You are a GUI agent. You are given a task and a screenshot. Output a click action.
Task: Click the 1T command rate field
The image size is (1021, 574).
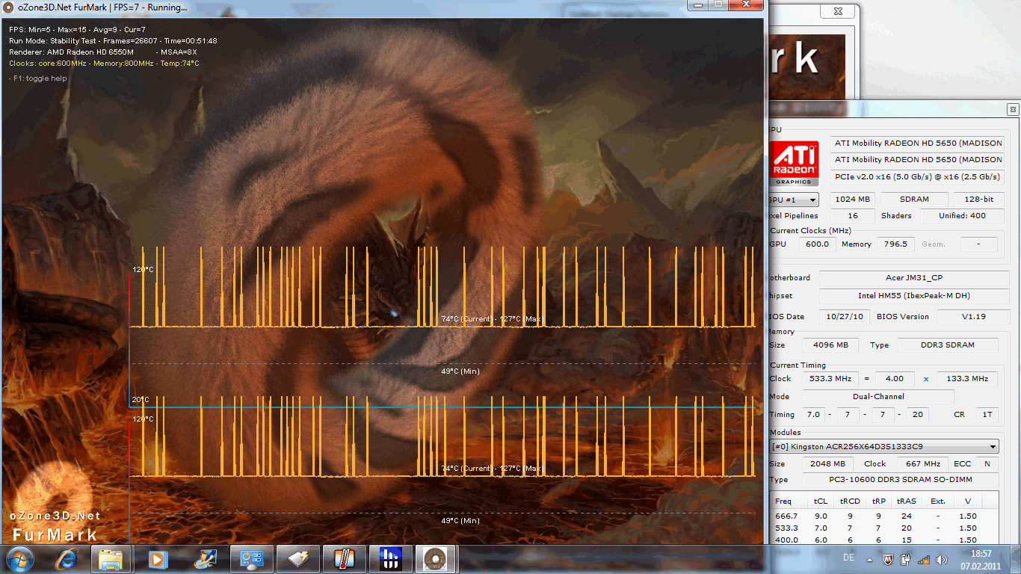click(987, 415)
